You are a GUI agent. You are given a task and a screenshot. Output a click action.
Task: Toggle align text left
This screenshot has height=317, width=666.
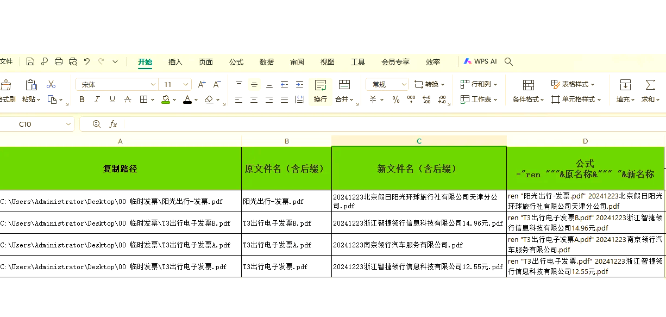[239, 100]
